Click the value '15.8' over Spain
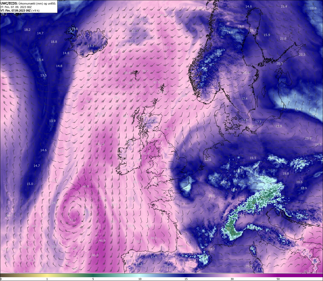The image size is (323, 281). click(x=139, y=265)
